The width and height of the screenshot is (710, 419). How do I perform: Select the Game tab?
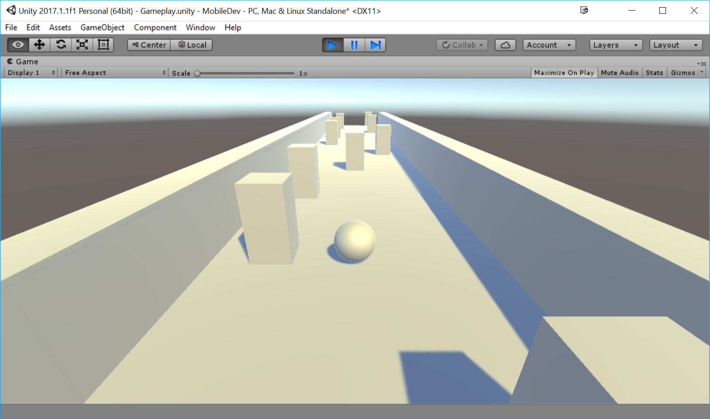point(22,61)
